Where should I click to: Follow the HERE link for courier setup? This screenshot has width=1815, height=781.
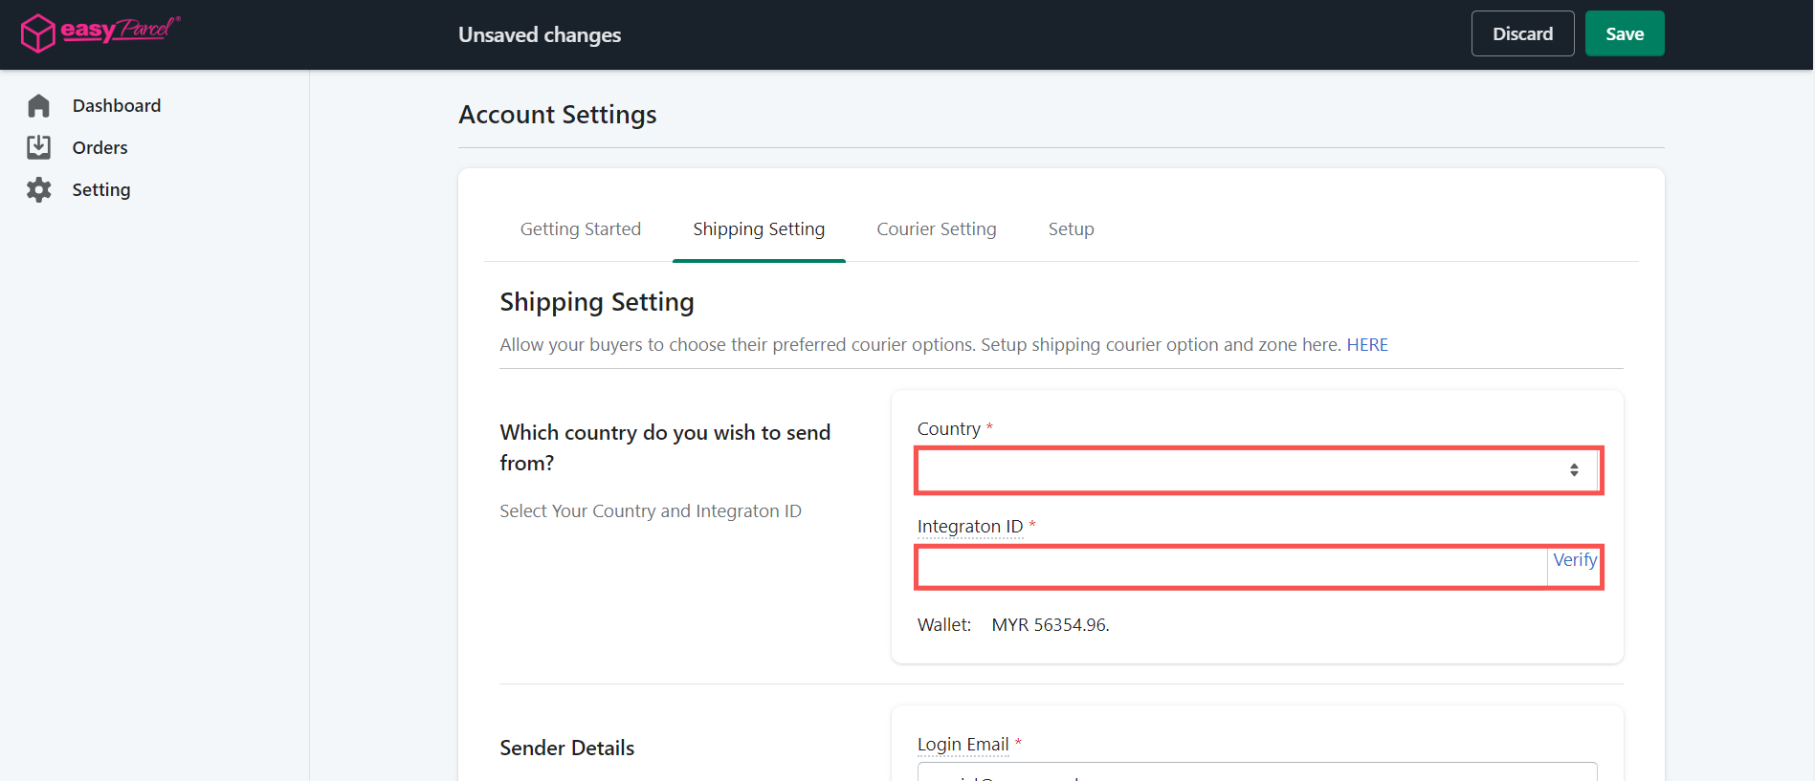[x=1366, y=345]
